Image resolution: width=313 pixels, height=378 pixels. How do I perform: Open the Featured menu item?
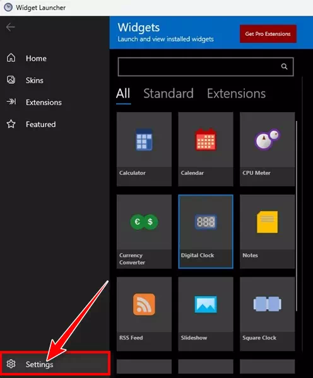pos(55,124)
